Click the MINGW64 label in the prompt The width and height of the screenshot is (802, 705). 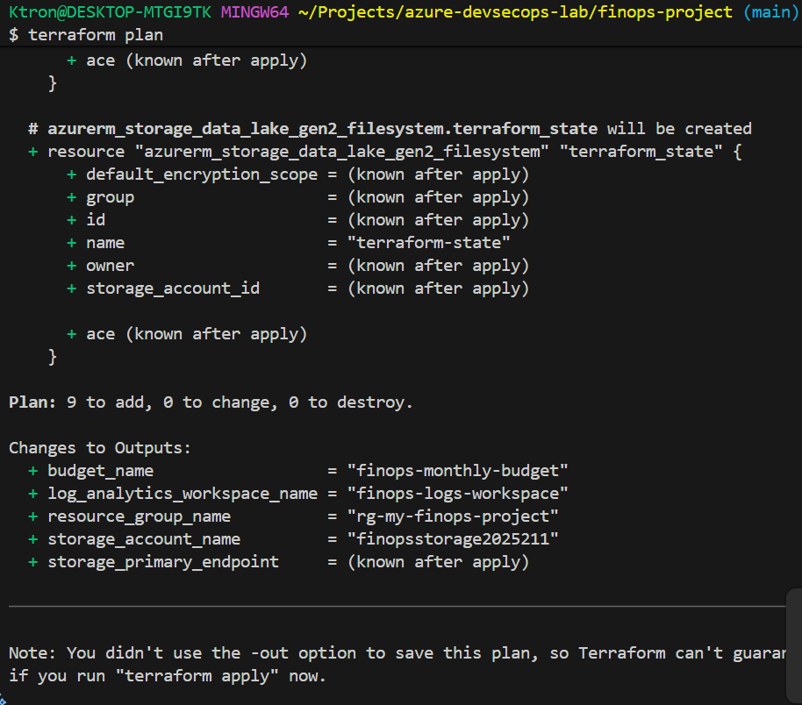[254, 12]
